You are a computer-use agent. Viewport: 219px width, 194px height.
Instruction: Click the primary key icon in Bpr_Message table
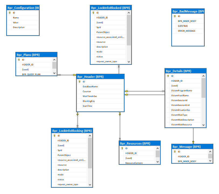click(175, 152)
